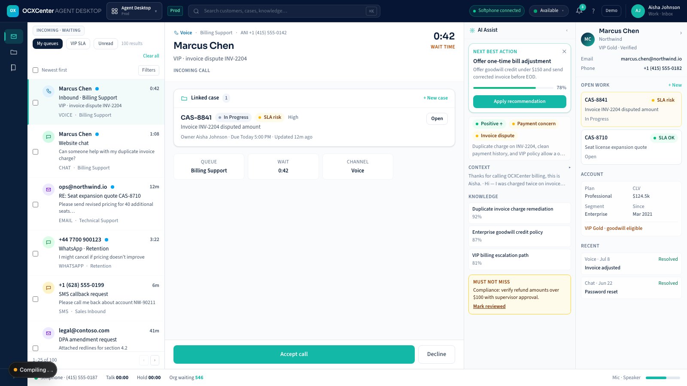The height and width of the screenshot is (386, 687).
Task: Click the OX logo in the header
Action: (x=13, y=11)
